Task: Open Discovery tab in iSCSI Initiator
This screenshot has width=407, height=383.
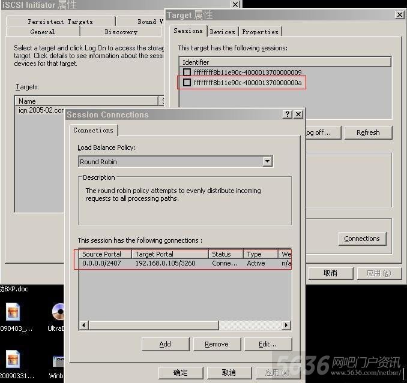Action: pos(121,32)
